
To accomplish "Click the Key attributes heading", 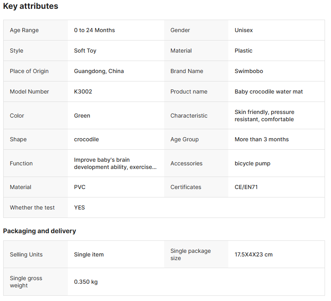I will [x=30, y=6].
